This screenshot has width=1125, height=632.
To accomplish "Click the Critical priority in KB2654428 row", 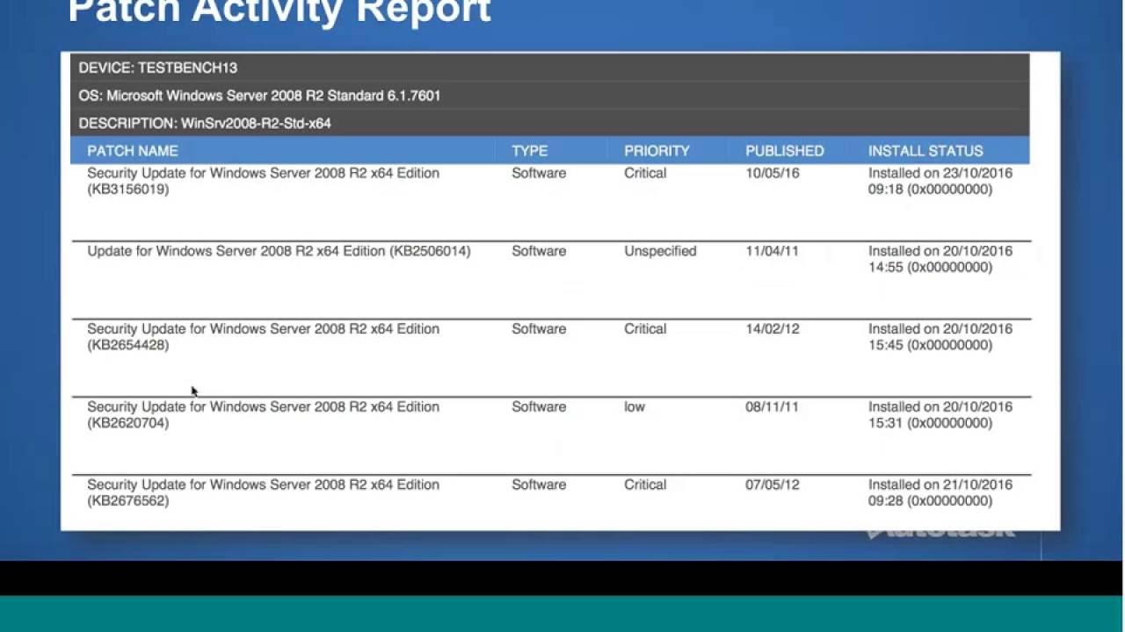I will (x=645, y=329).
